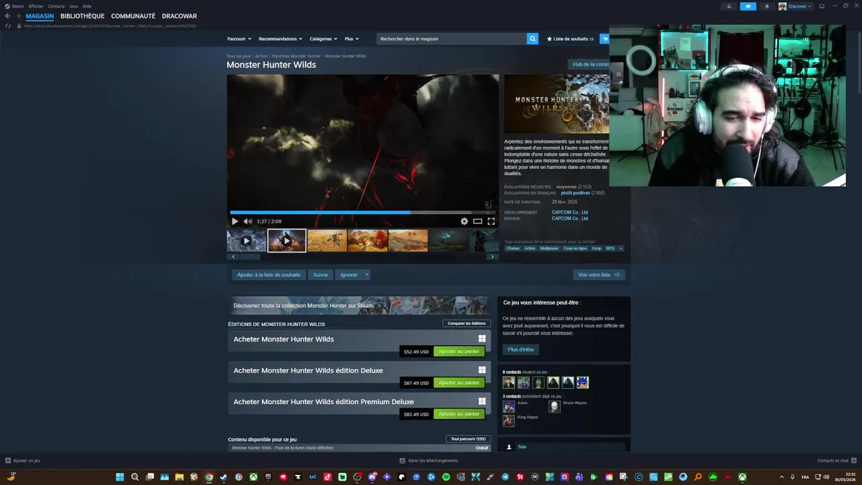Go back with Steam back arrow
The image size is (862, 485).
point(7,16)
